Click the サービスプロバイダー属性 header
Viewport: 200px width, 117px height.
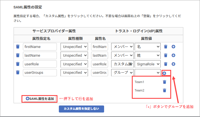[54, 31]
